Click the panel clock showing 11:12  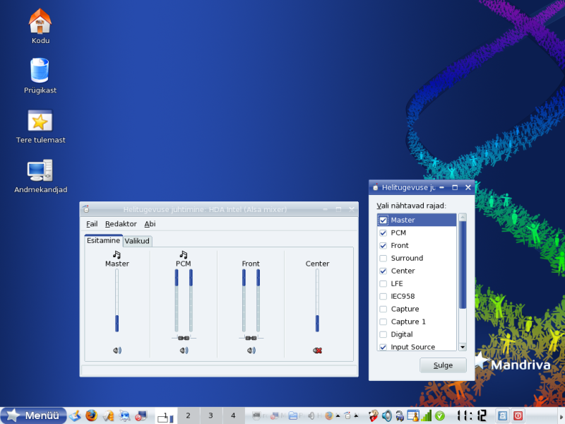[x=471, y=416]
